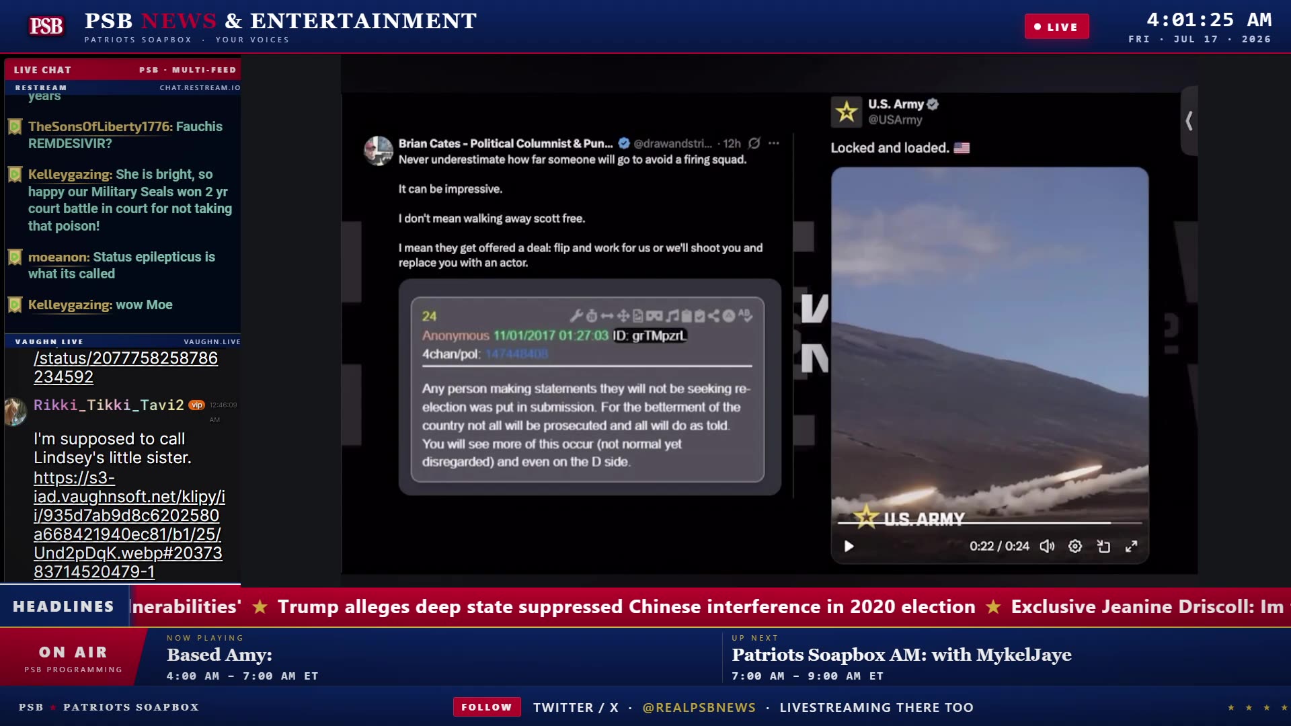
Task: Click the Trump alleges deep state headline
Action: click(x=626, y=606)
